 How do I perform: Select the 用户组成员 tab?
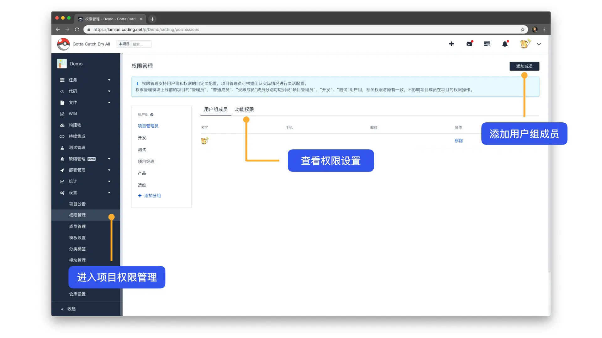coord(216,110)
